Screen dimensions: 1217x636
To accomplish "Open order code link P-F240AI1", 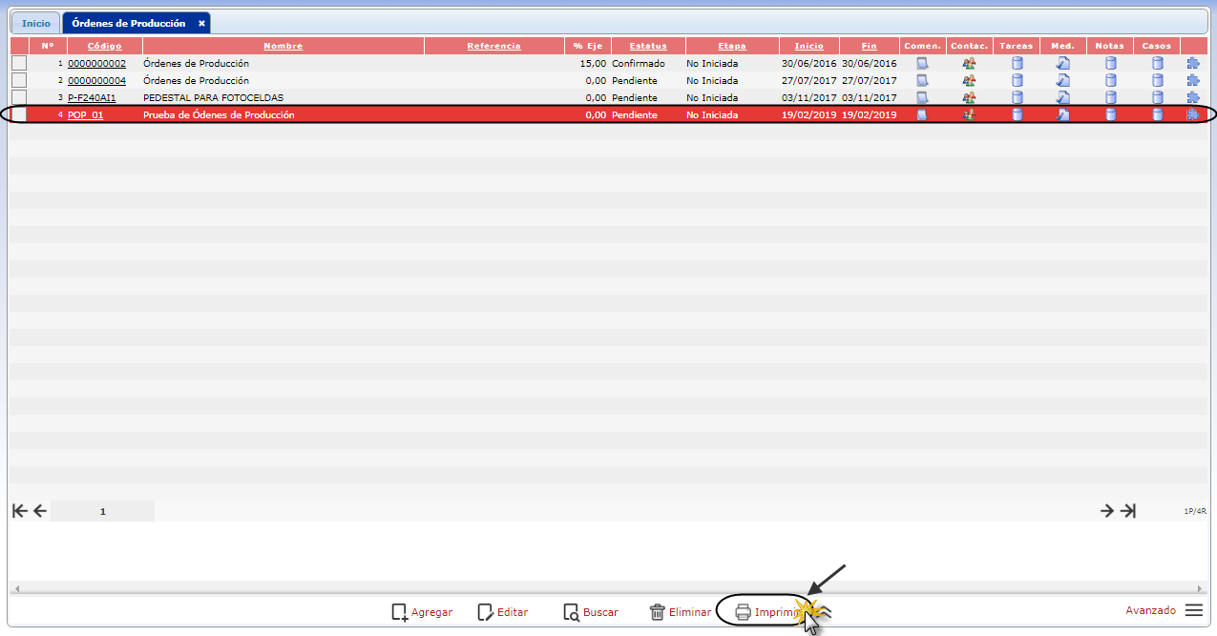I will coord(92,98).
